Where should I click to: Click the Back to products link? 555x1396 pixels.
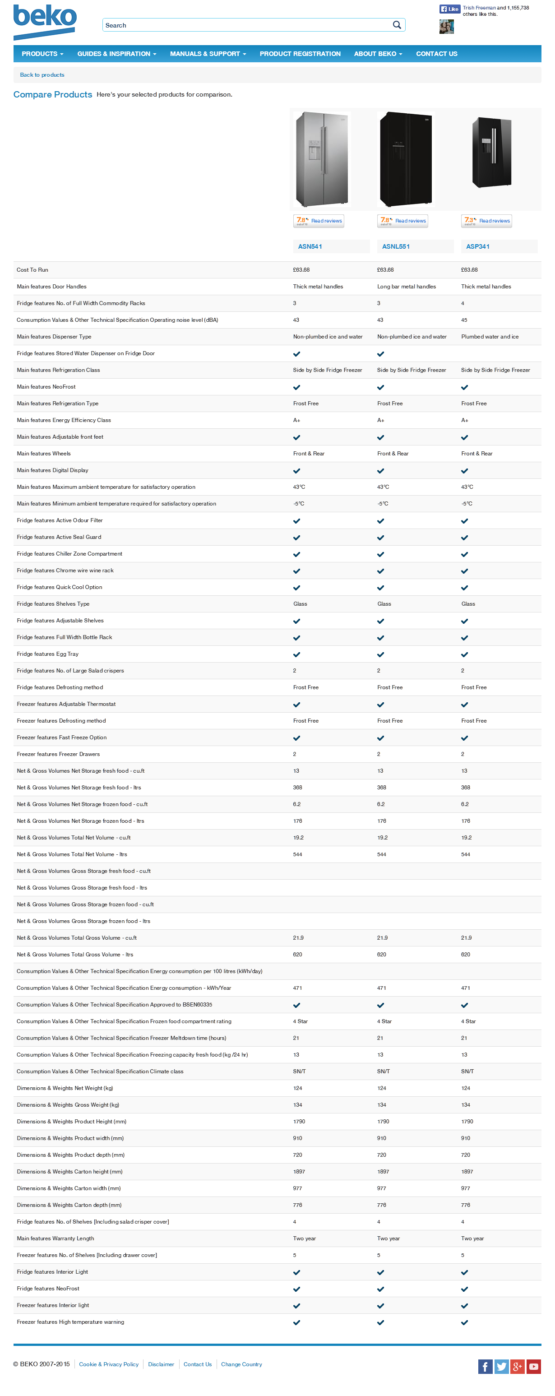42,75
